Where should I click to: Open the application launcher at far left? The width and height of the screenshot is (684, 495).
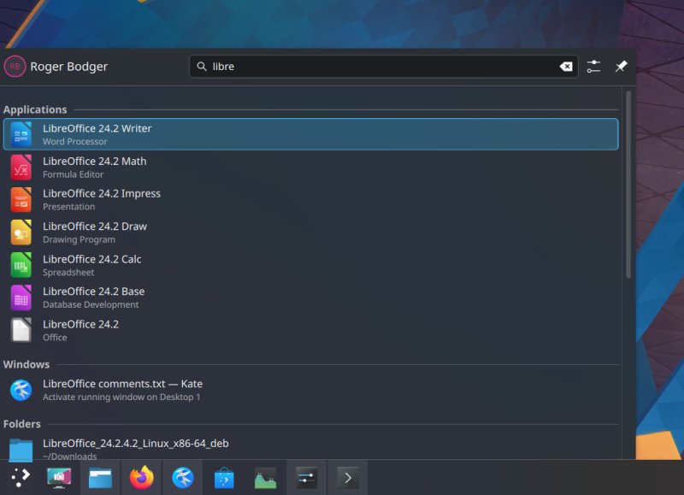pyautogui.click(x=21, y=477)
